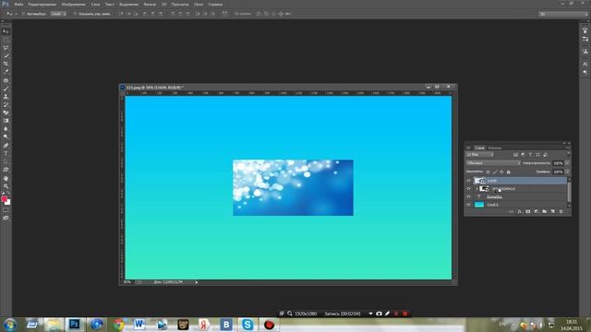Viewport: 591px width, 332px height.
Task: Hide the second layer with mask thumbnail
Action: tap(468, 188)
